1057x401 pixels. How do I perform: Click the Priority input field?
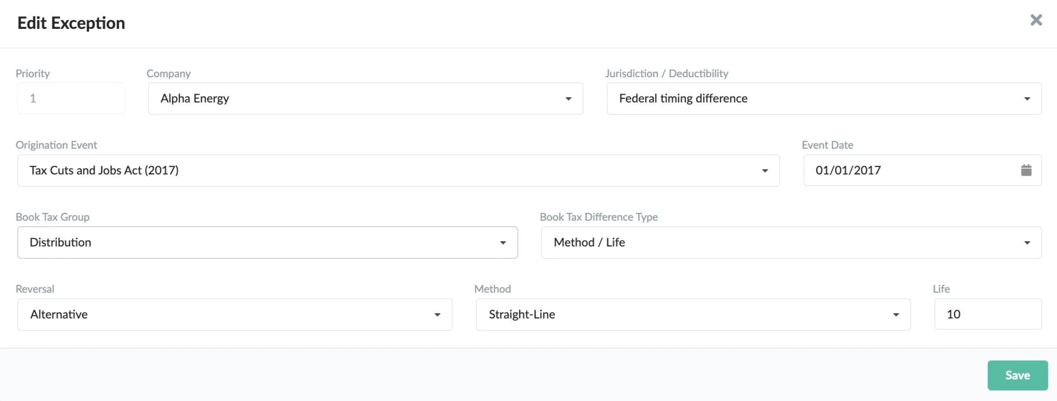coord(71,98)
